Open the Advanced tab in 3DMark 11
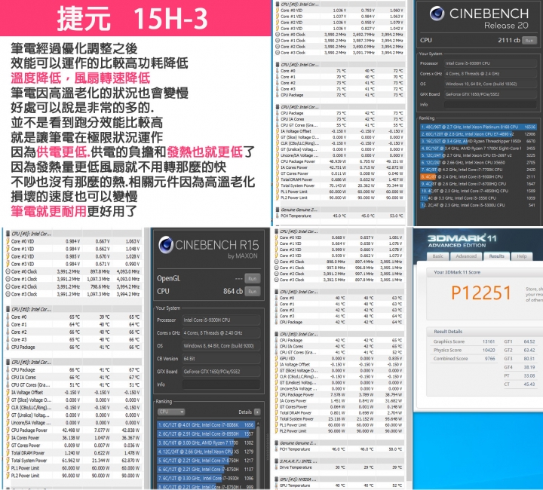Image resolution: width=543 pixels, height=490 pixels. 466,256
